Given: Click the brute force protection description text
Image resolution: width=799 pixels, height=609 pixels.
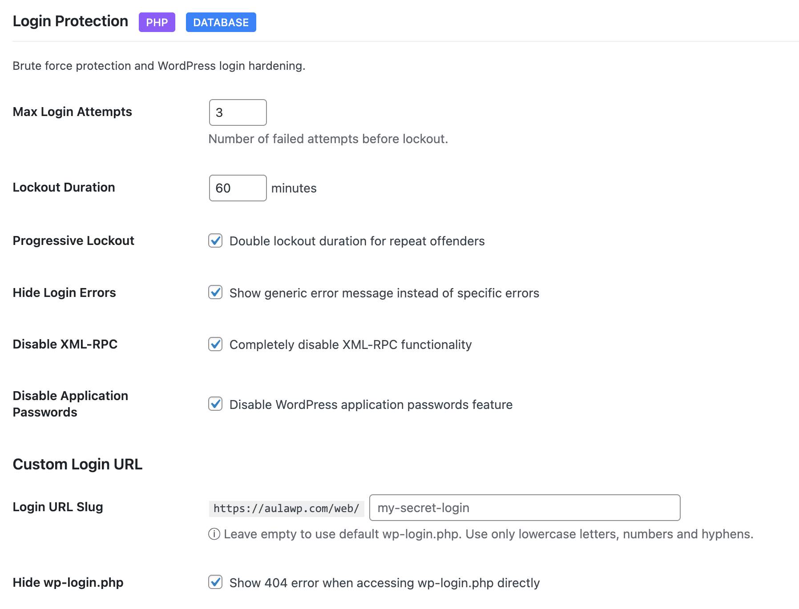Looking at the screenshot, I should click(159, 65).
